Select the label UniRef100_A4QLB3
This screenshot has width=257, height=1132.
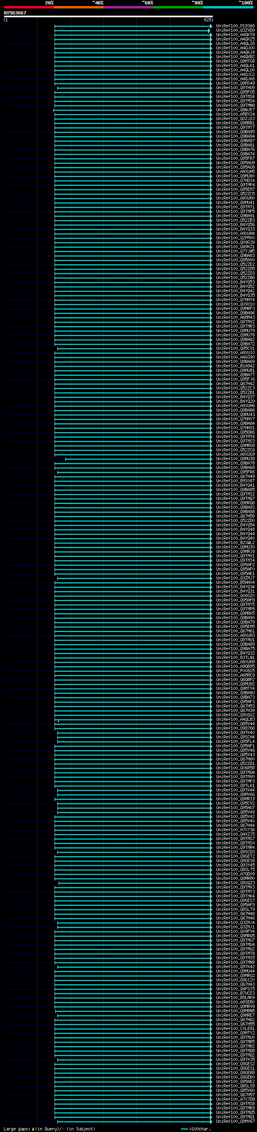point(235,720)
